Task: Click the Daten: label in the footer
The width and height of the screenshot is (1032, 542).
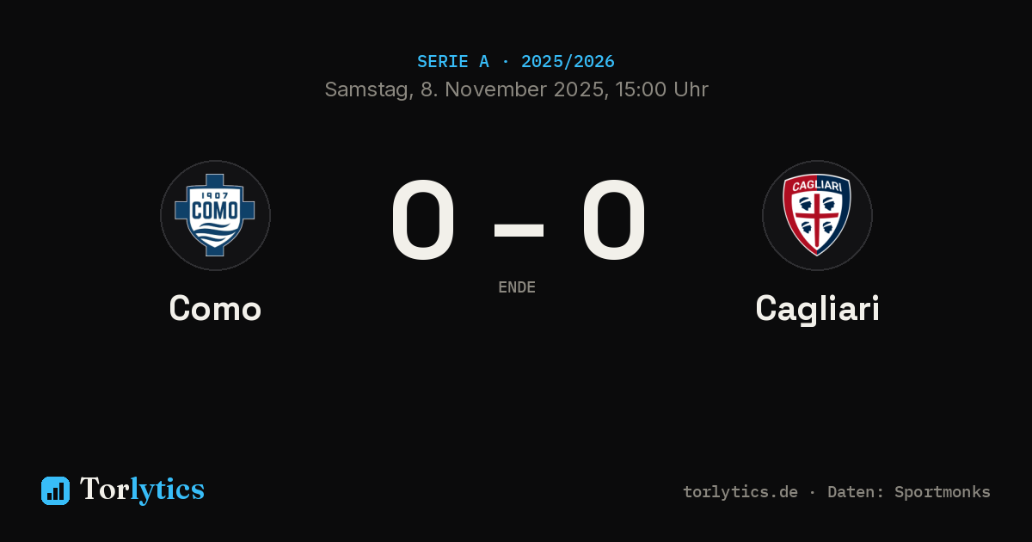Action: (856, 492)
